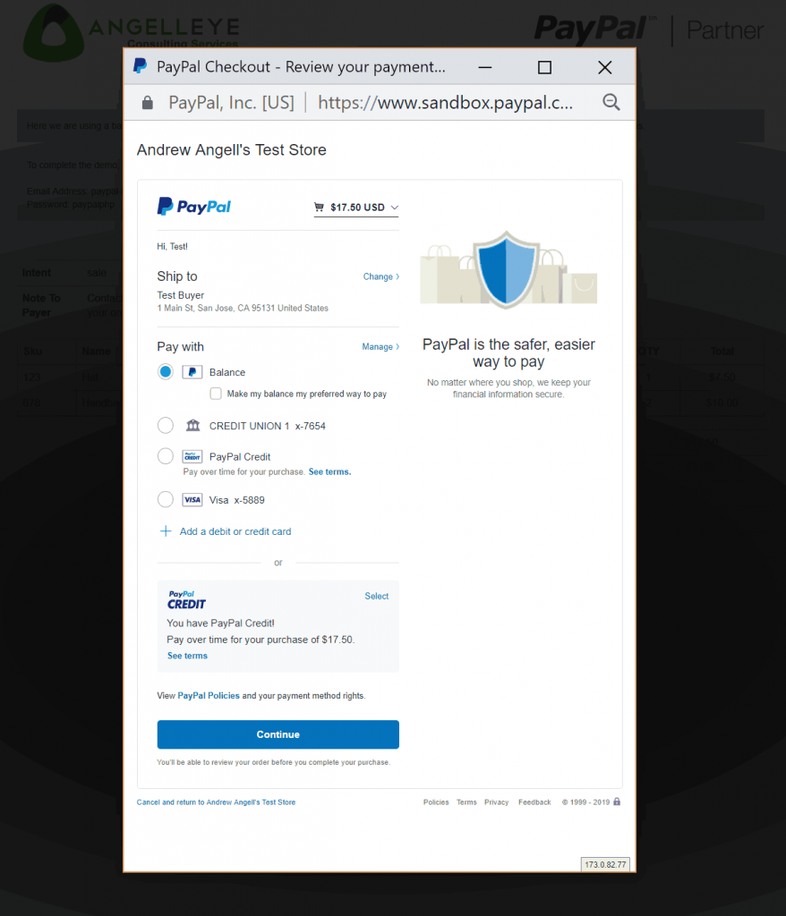Open See terms for PayPal Credit
The height and width of the screenshot is (916, 786).
(x=329, y=471)
